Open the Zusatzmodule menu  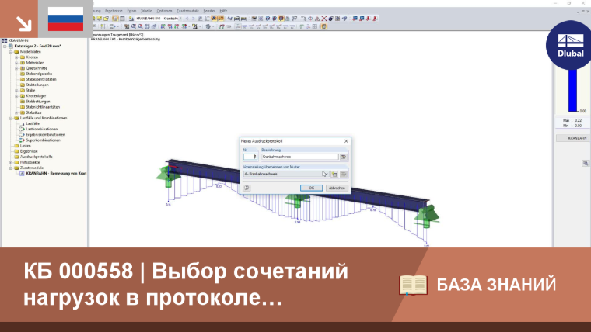(187, 11)
